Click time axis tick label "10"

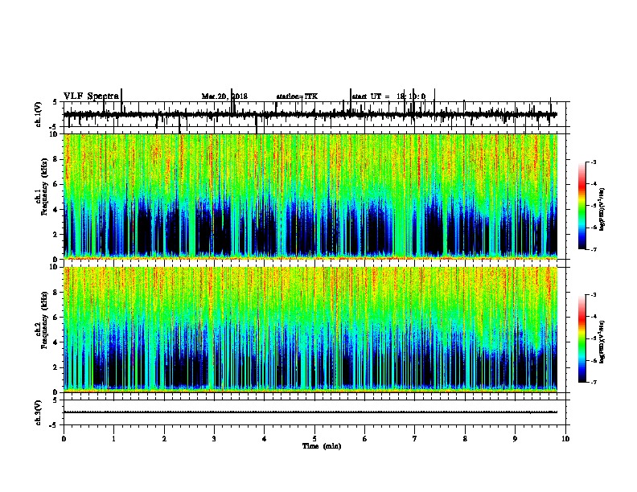click(x=565, y=439)
